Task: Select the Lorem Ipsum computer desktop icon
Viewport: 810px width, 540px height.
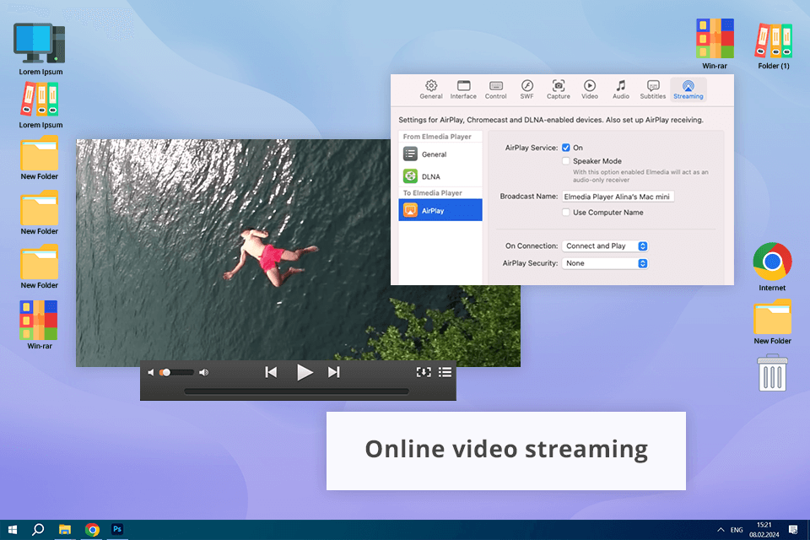Action: (x=40, y=49)
